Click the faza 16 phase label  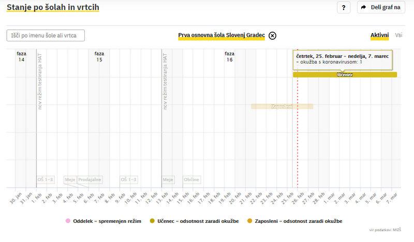(229, 56)
